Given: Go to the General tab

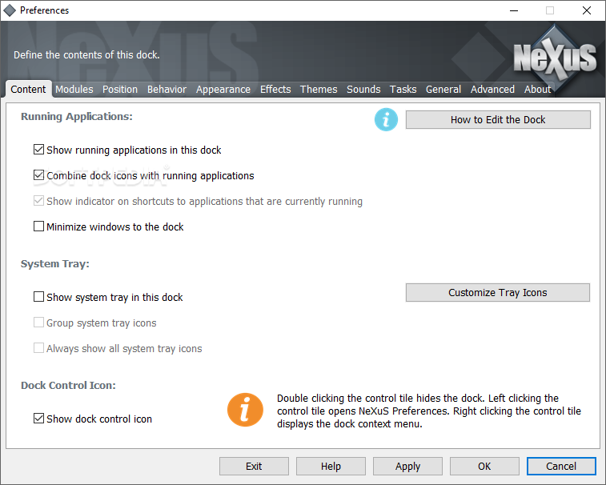Looking at the screenshot, I should click(x=443, y=90).
